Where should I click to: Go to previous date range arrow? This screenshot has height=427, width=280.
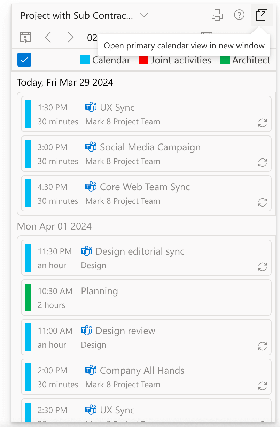click(x=48, y=37)
